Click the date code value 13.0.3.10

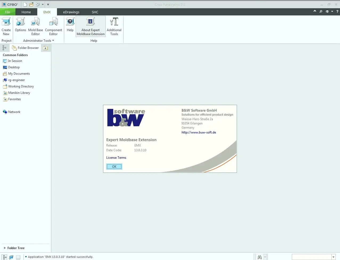pyautogui.click(x=140, y=150)
